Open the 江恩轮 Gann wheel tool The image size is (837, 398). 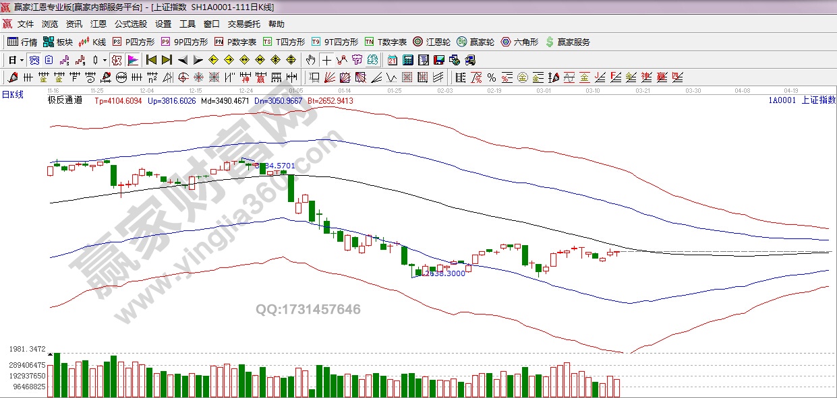click(432, 42)
